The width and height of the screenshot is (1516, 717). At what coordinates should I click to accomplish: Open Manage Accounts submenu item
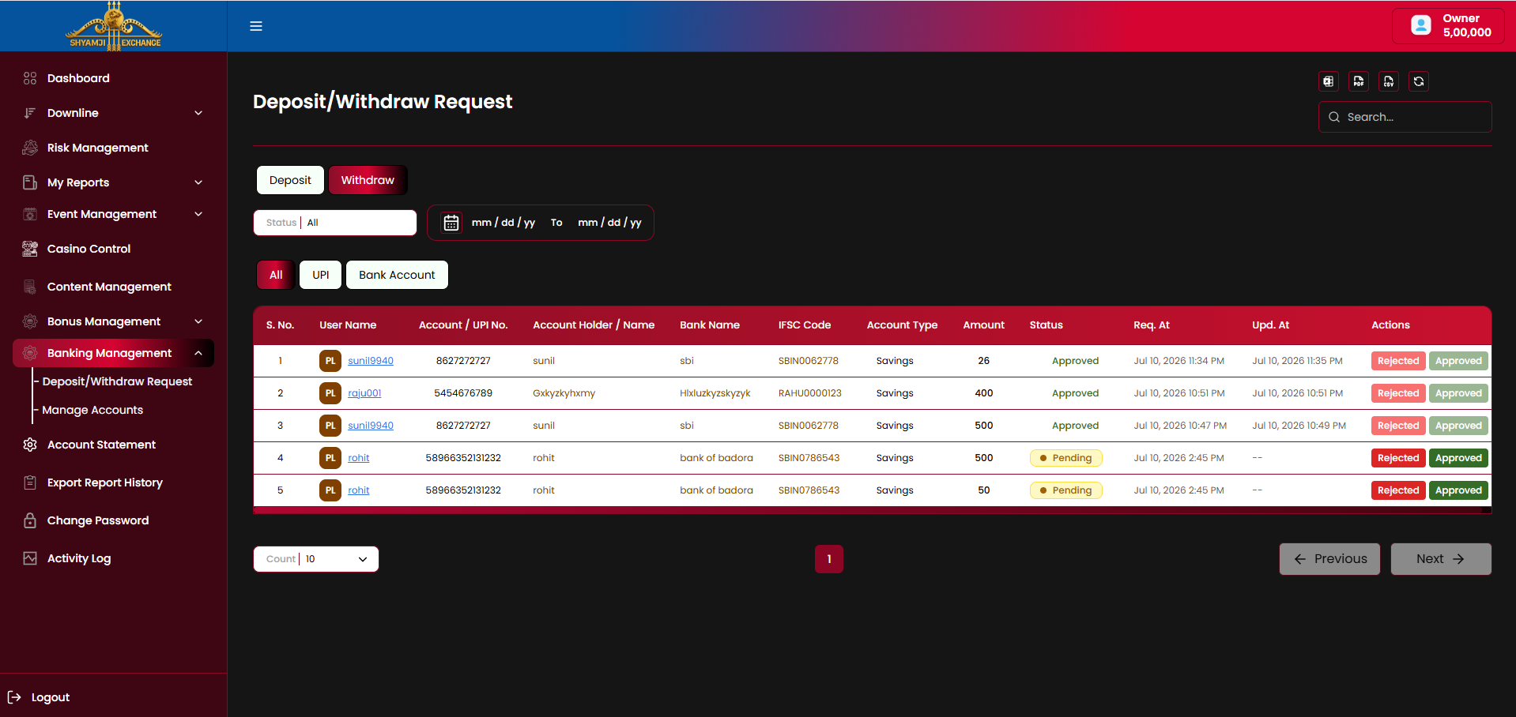(x=92, y=410)
